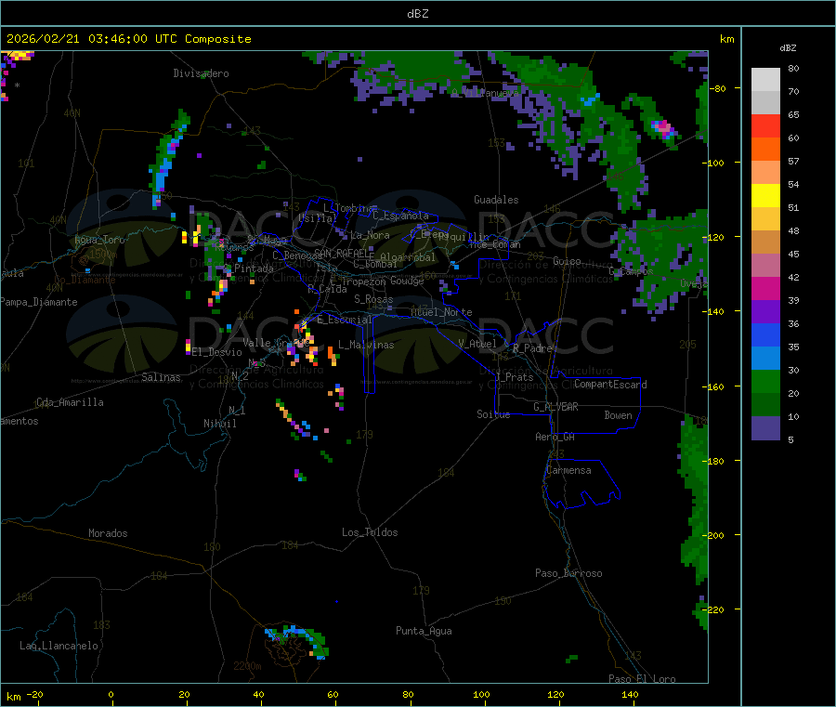Click the CompantEscard label
Screen dimensions: 836x707
coord(610,385)
